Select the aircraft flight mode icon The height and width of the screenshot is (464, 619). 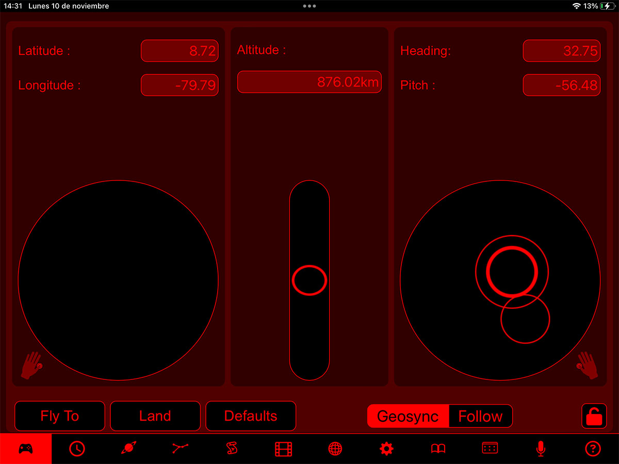pos(180,448)
